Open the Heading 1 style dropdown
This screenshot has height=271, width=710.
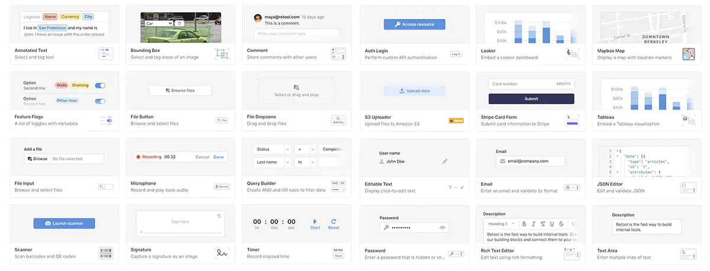[x=501, y=224]
